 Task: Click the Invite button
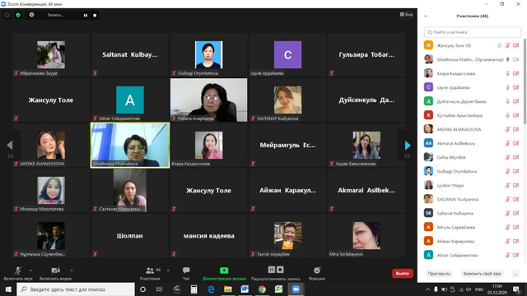click(439, 274)
